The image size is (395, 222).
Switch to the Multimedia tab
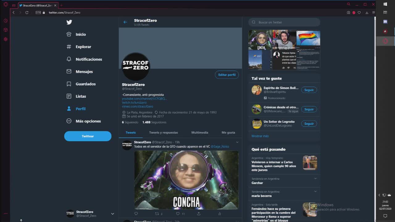click(x=200, y=133)
